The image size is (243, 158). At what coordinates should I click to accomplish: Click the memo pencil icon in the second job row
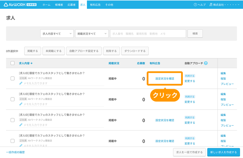coord(21,104)
